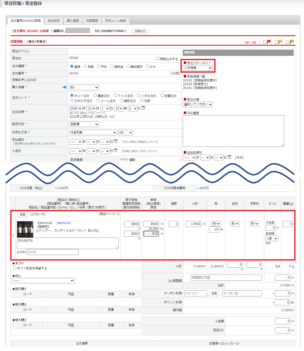
Task: Click the yellow flag mark icon
Action: click(280, 42)
